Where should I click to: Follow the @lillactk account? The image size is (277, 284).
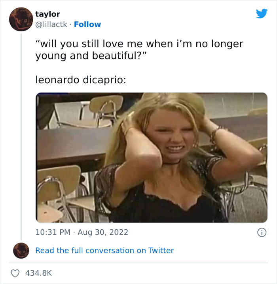[87, 24]
